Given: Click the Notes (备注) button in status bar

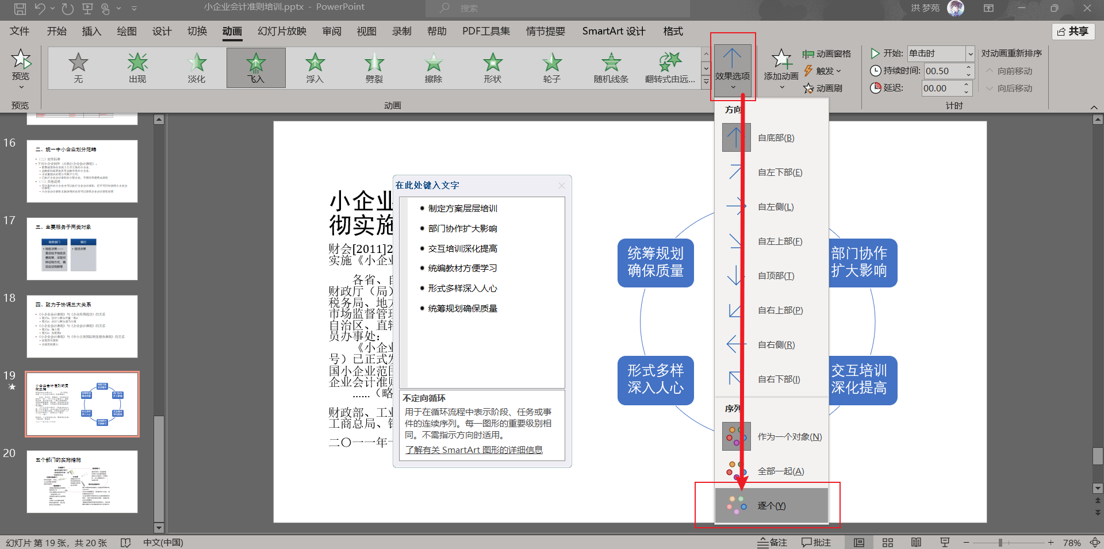Looking at the screenshot, I should tap(772, 542).
